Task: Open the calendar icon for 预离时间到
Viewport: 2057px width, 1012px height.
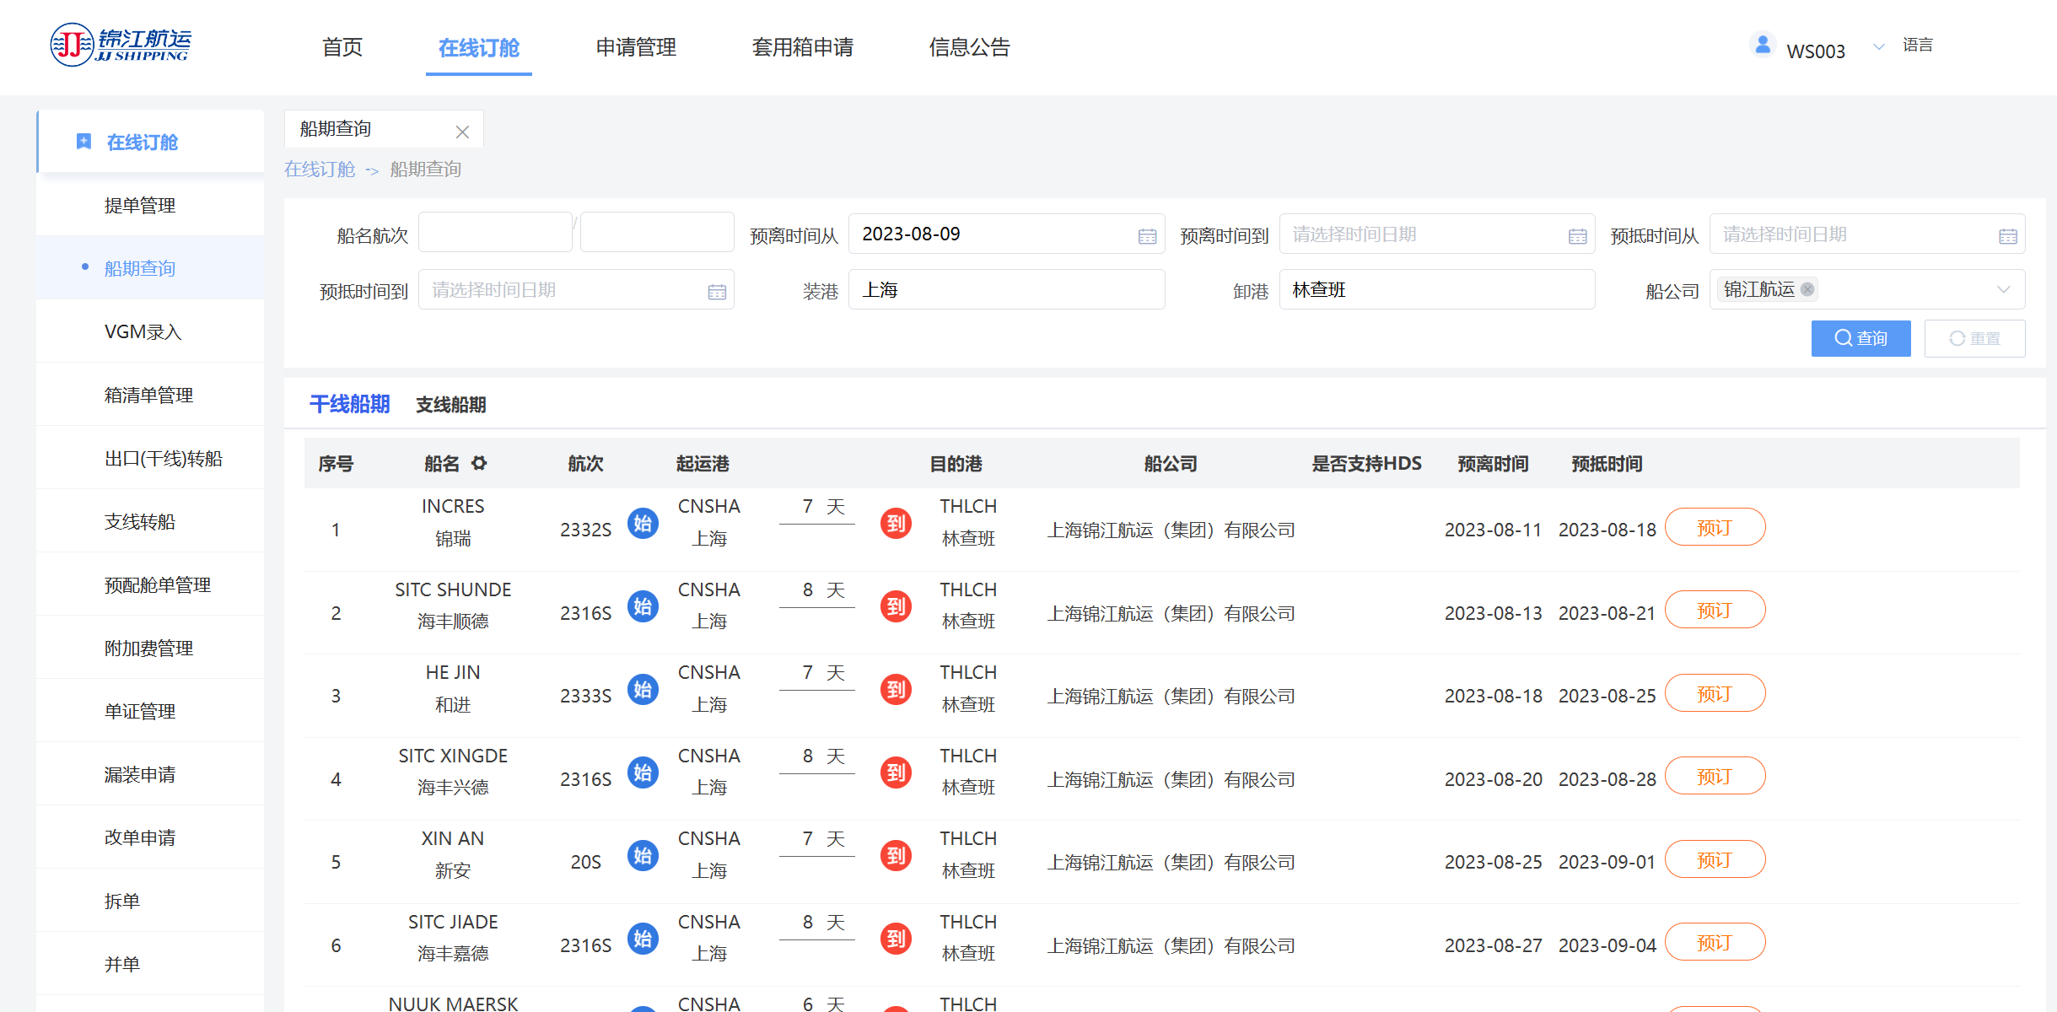Action: [1577, 236]
